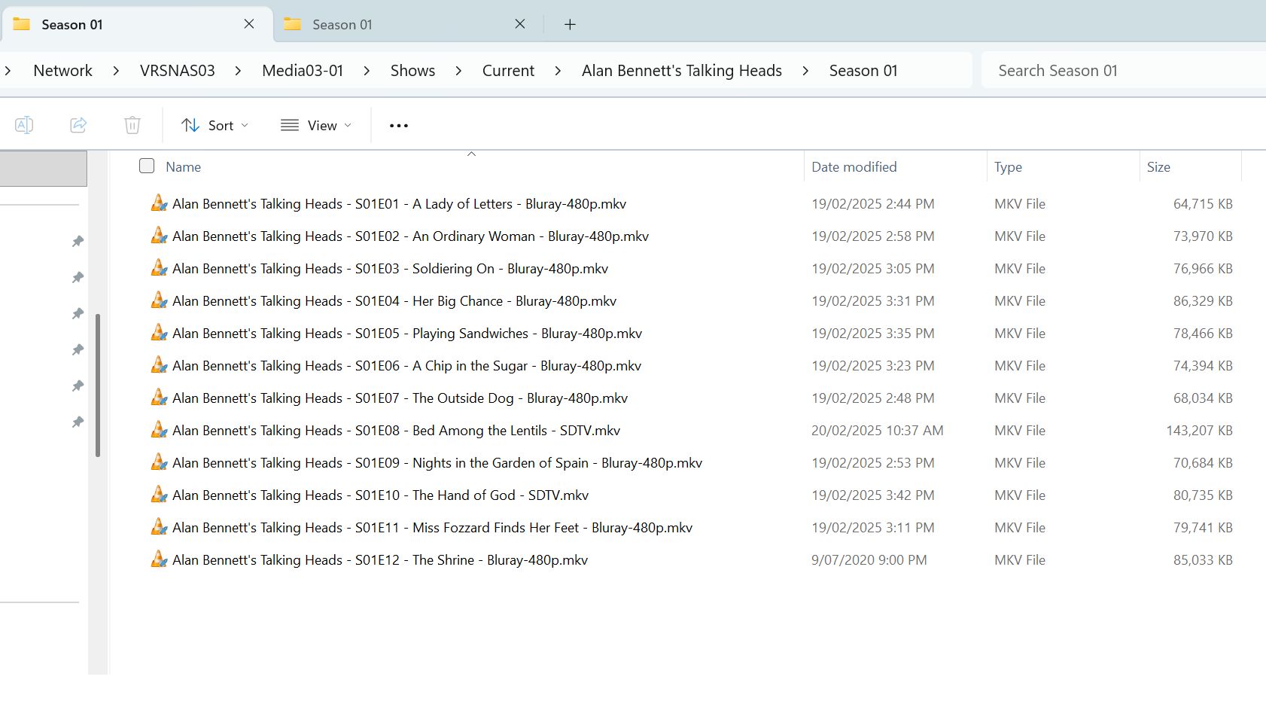Open the See more ellipsis menu
This screenshot has height=704, width=1266.
click(399, 126)
